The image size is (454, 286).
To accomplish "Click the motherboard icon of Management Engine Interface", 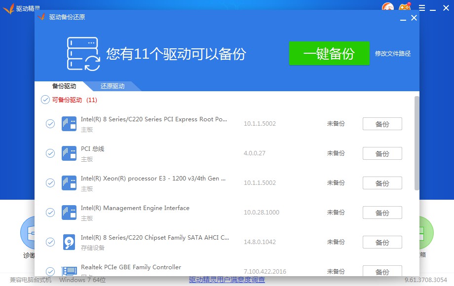I will click(69, 213).
